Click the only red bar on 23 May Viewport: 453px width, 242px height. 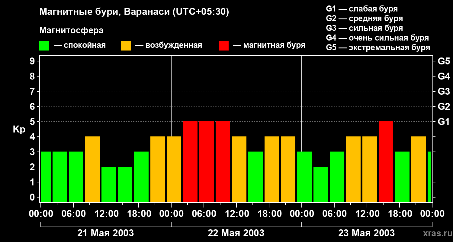pos(386,162)
